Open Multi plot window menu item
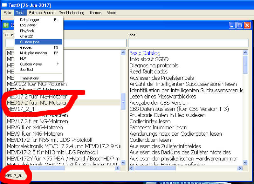Viewport: 254px width, 184px height. pyautogui.click(x=33, y=53)
